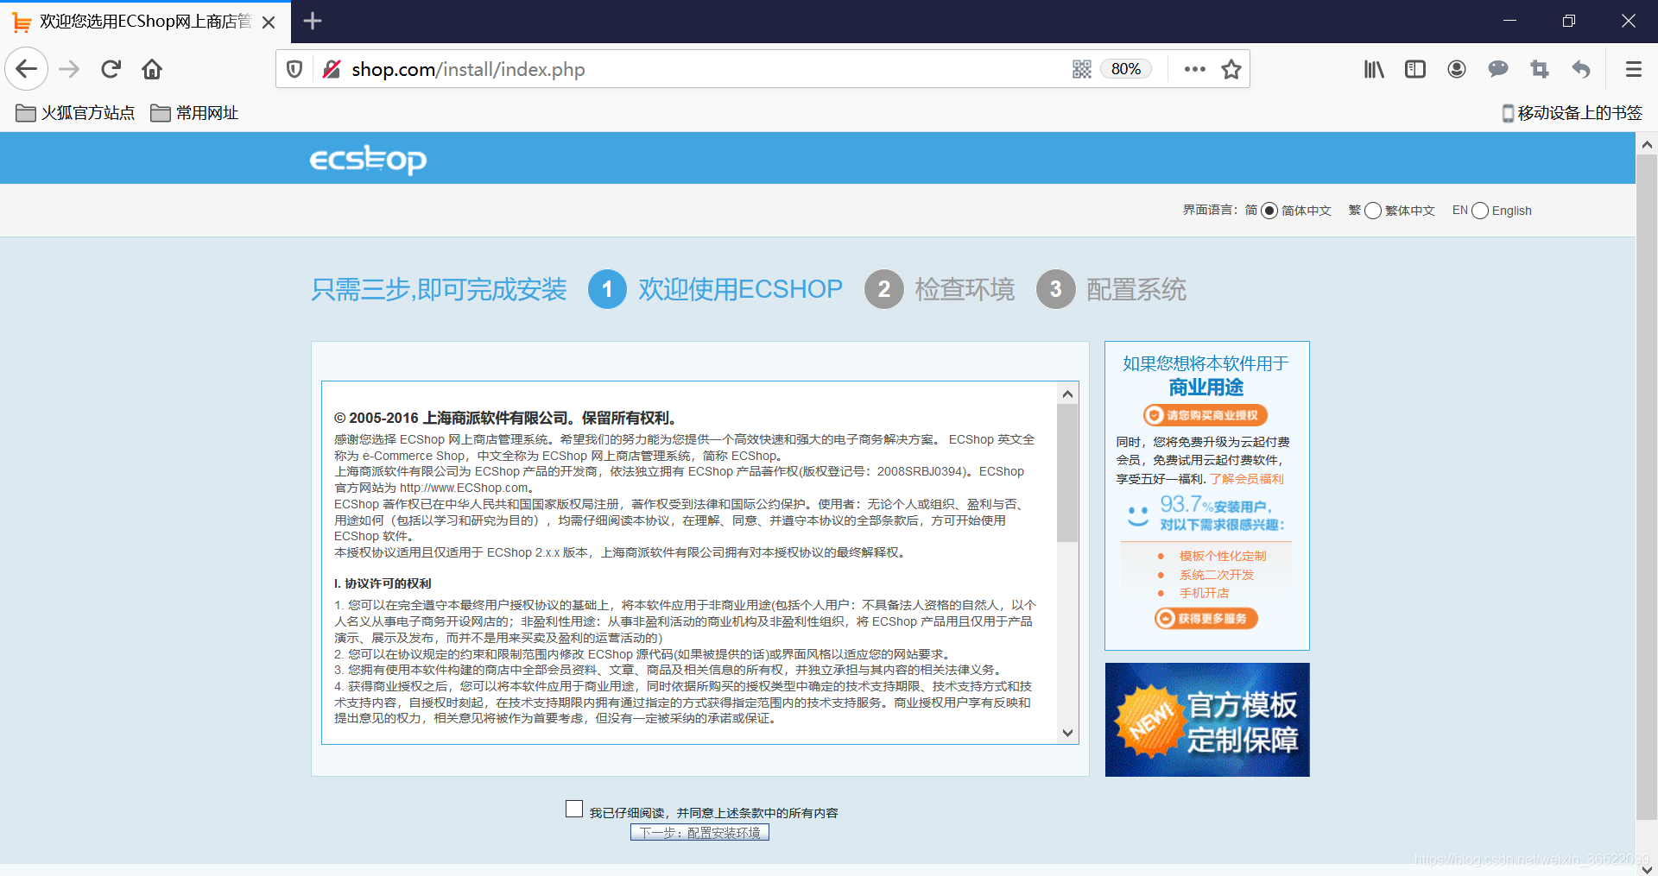Select English interface language
Image resolution: width=1658 pixels, height=876 pixels.
coord(1480,211)
